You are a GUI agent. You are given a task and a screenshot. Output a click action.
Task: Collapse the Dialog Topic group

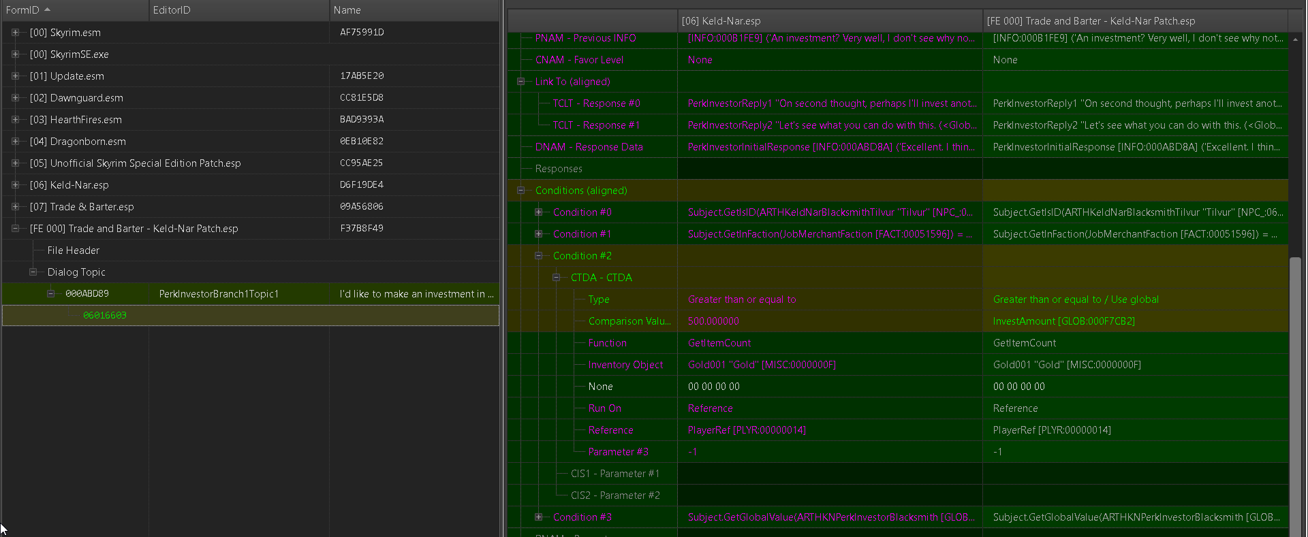(33, 272)
